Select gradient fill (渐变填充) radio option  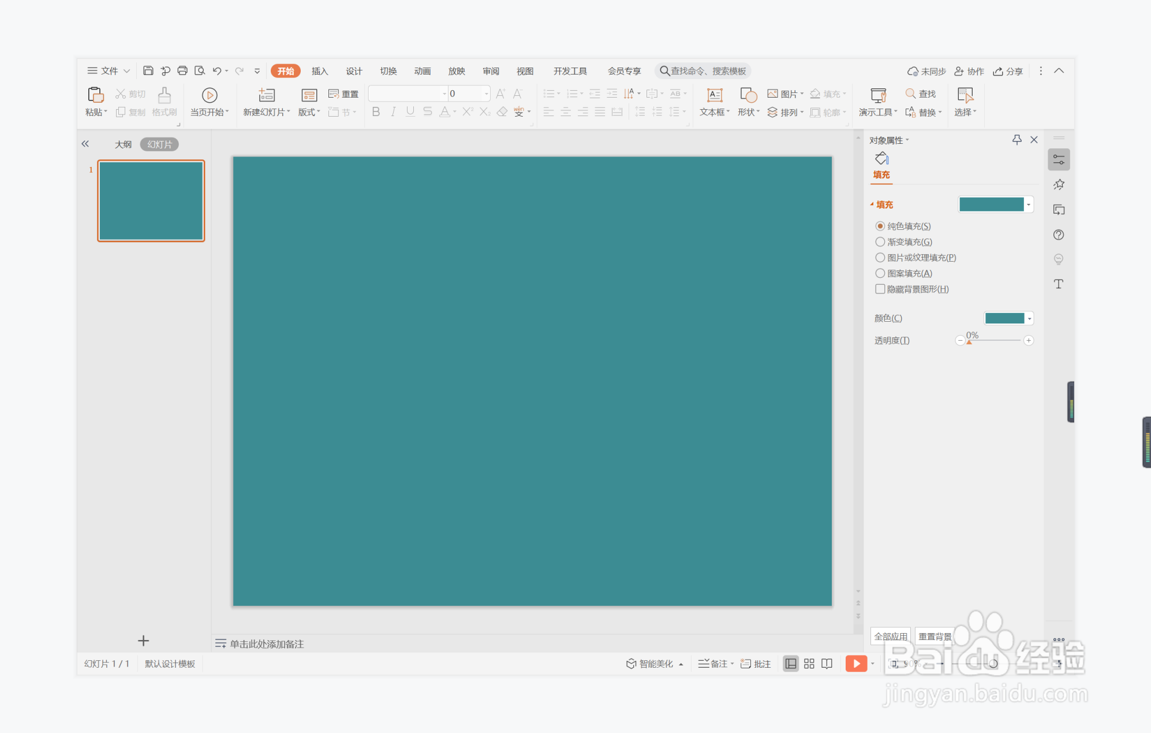point(880,241)
